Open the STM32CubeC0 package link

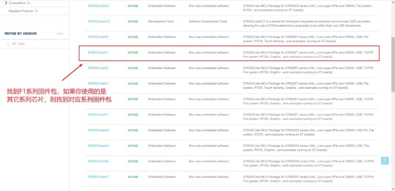click(98, 6)
